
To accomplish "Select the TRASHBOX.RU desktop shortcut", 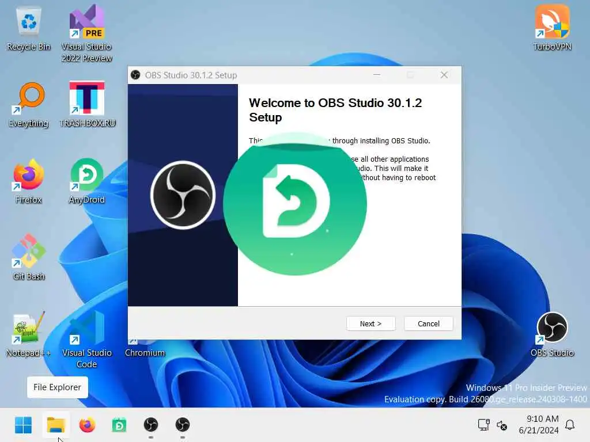I will 87,105.
